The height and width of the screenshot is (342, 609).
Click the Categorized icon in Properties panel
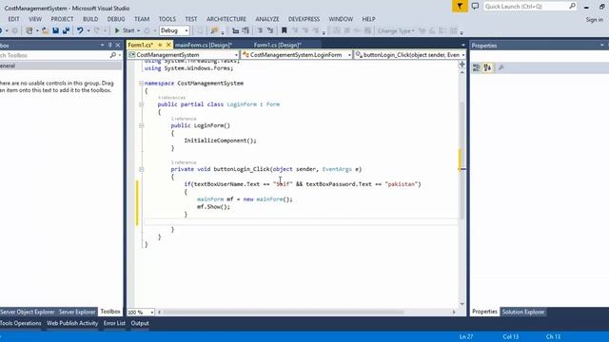click(x=476, y=67)
